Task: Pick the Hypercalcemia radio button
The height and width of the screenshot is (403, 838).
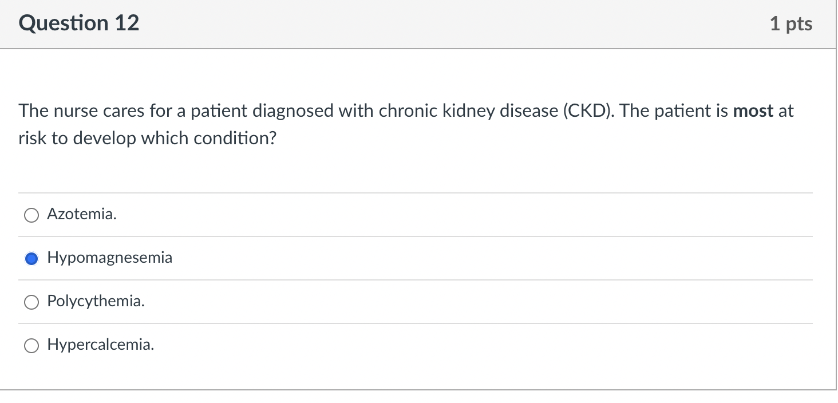Action: click(x=31, y=346)
